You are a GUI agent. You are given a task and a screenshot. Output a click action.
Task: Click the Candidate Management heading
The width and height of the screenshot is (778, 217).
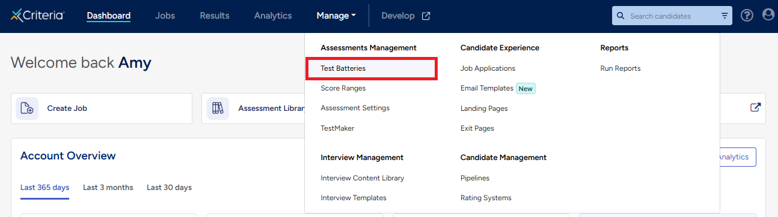pos(503,158)
